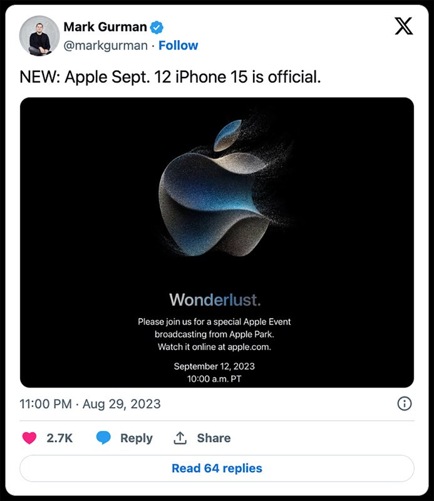Click the X logo in the top corner
Screen dimensions: 434x501
coord(405,26)
